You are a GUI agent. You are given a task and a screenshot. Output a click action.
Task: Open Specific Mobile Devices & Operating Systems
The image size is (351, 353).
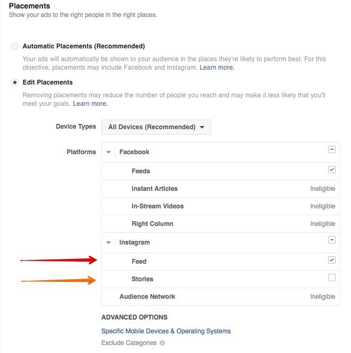pyautogui.click(x=166, y=331)
